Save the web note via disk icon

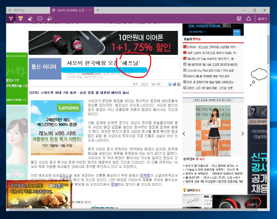point(239,18)
